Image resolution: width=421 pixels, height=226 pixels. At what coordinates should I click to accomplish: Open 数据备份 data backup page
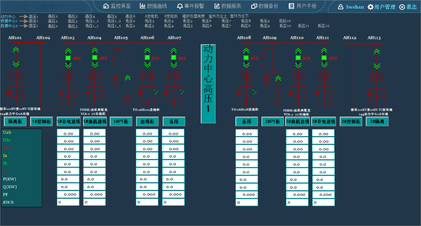(x=265, y=6)
